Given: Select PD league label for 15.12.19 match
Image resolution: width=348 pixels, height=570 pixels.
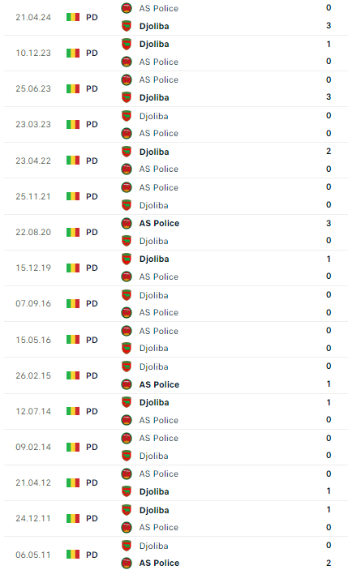Looking at the screenshot, I should [x=92, y=268].
